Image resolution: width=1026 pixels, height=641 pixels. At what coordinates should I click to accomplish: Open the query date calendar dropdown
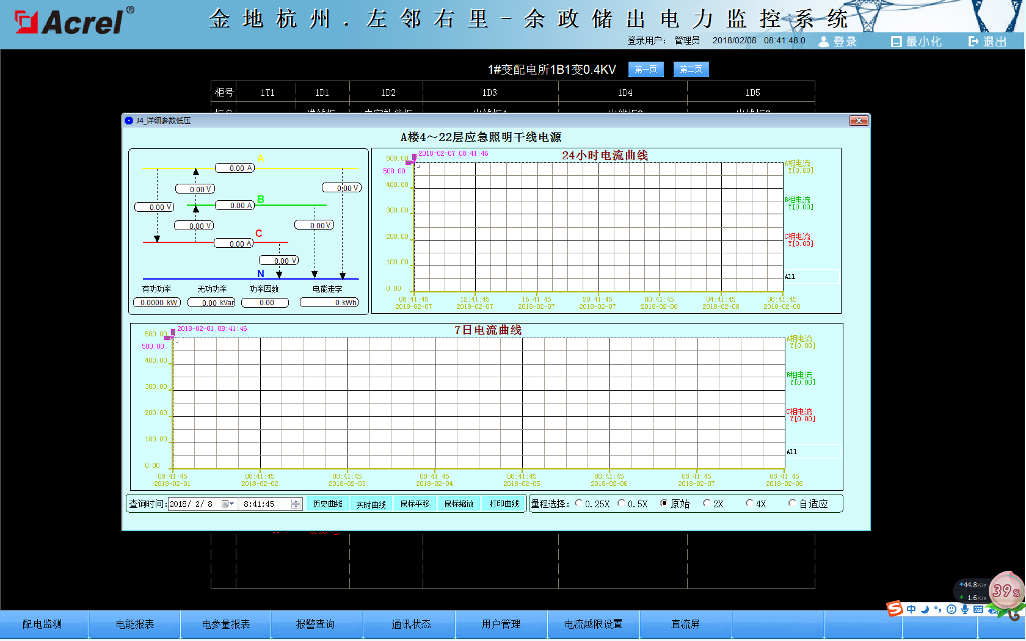pyautogui.click(x=228, y=504)
